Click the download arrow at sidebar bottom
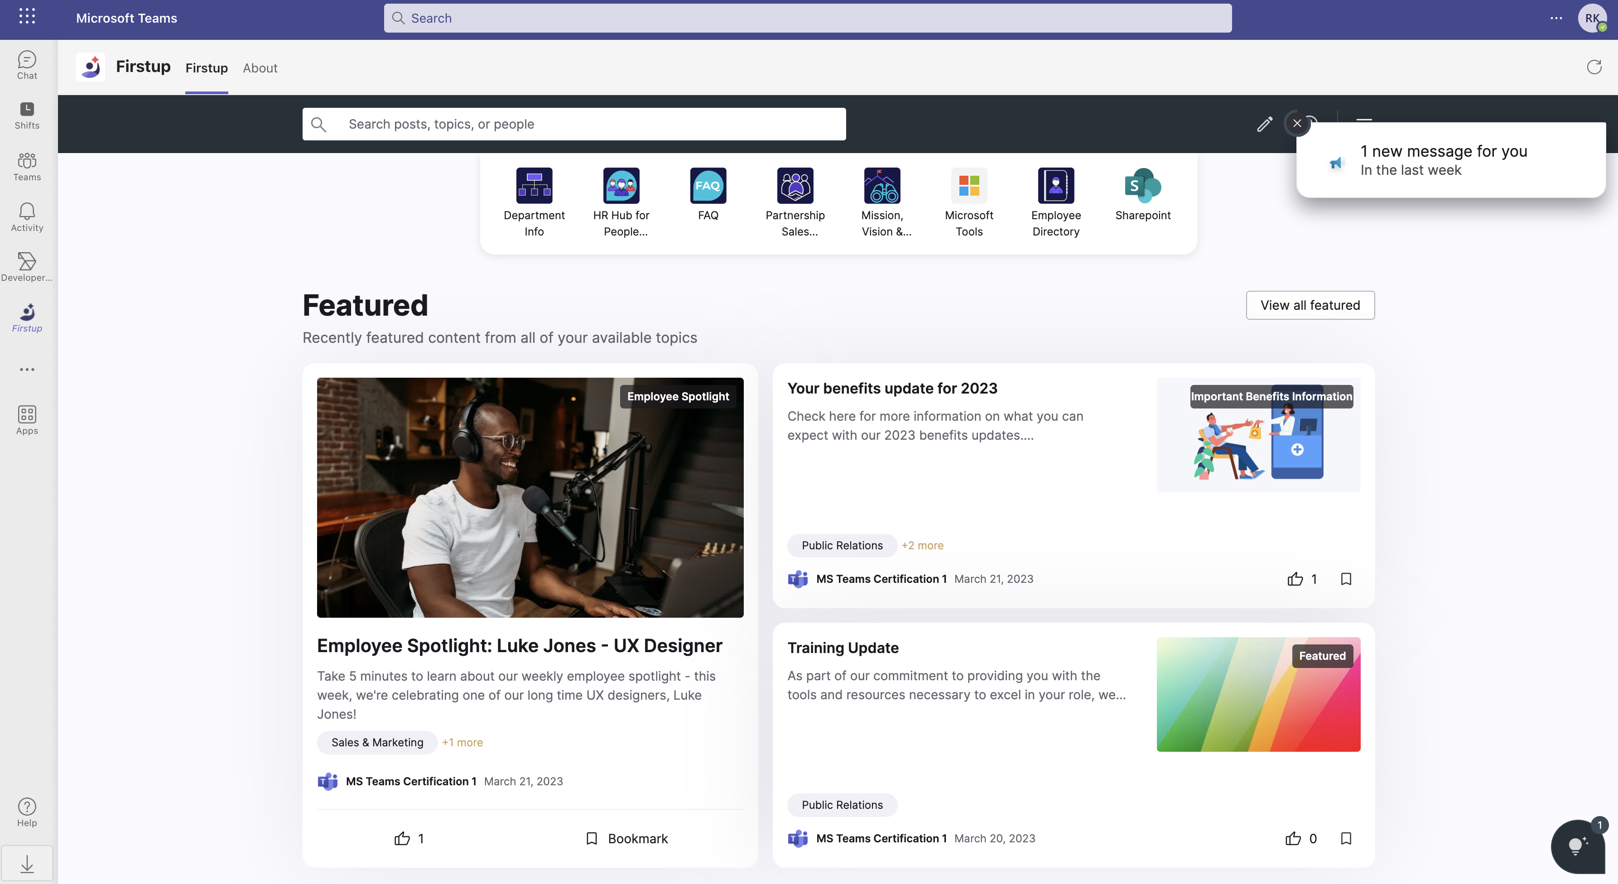The image size is (1618, 884). pyautogui.click(x=27, y=864)
